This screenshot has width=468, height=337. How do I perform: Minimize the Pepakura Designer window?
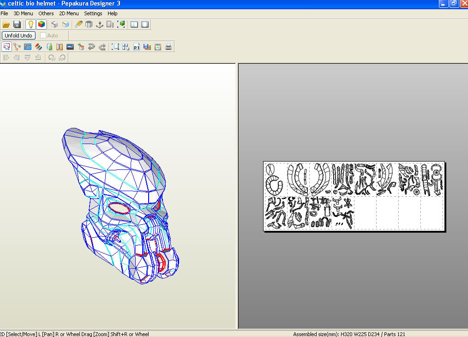pos(443,4)
